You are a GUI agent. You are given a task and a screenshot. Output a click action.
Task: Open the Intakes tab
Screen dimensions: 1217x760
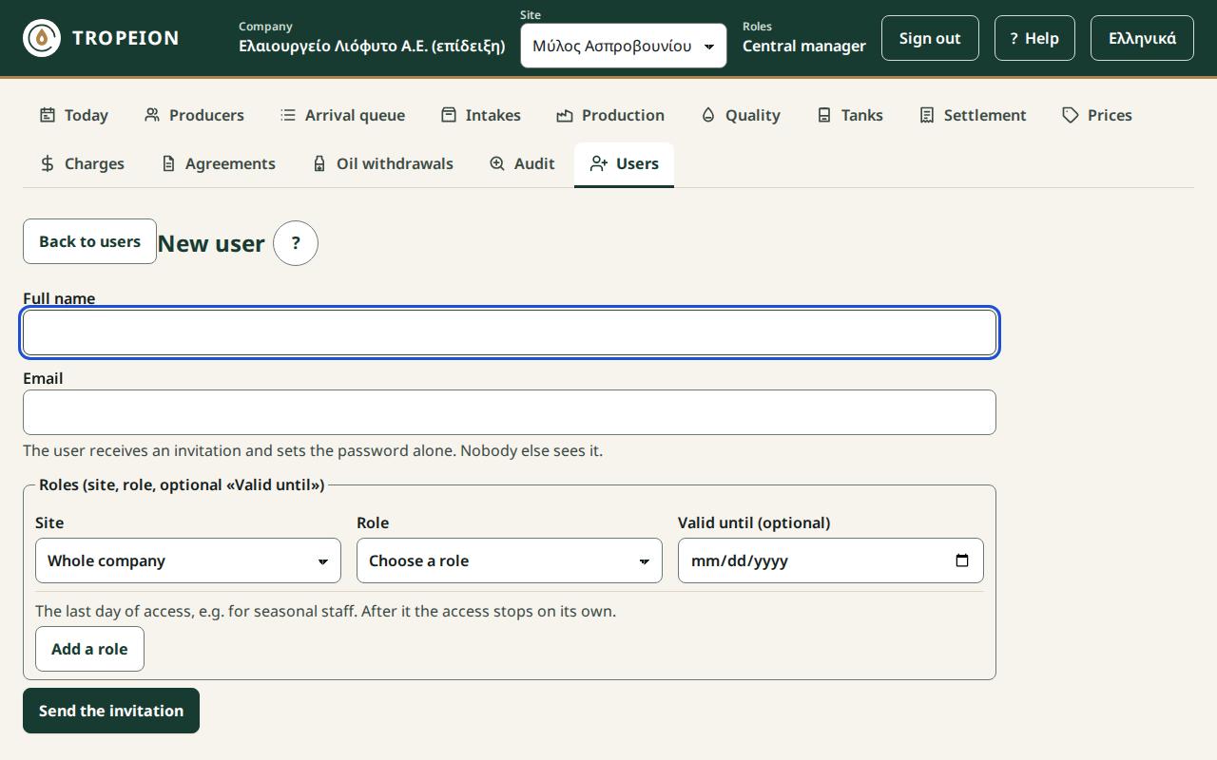(480, 115)
